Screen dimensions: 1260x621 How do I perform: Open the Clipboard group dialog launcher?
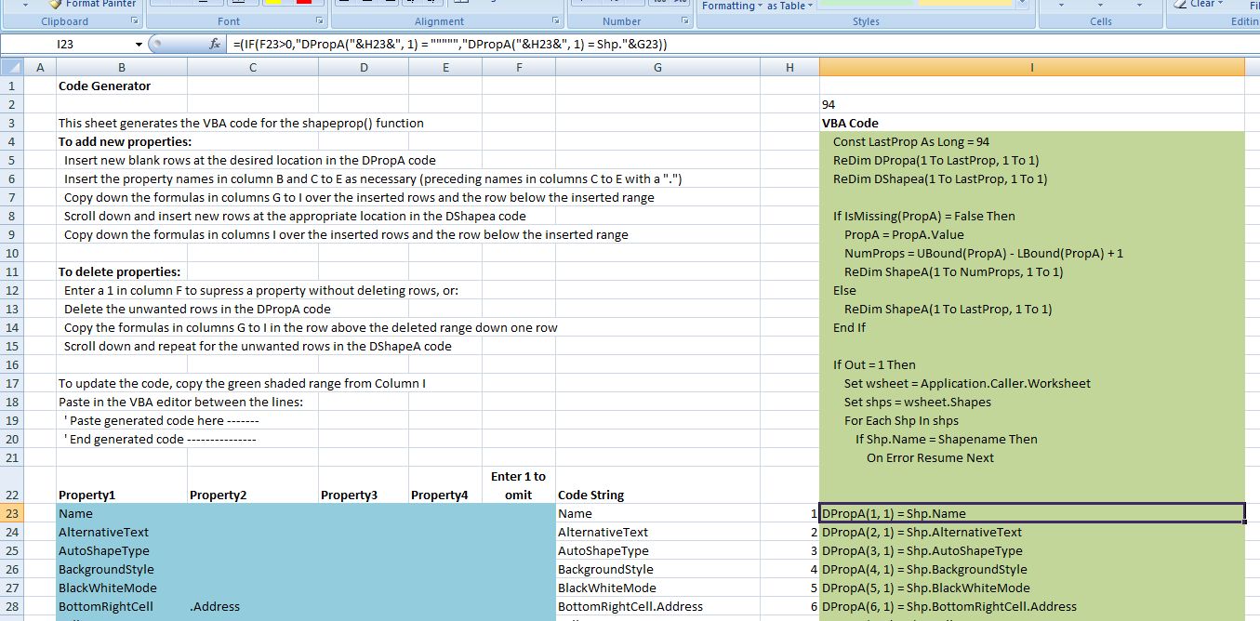point(133,20)
